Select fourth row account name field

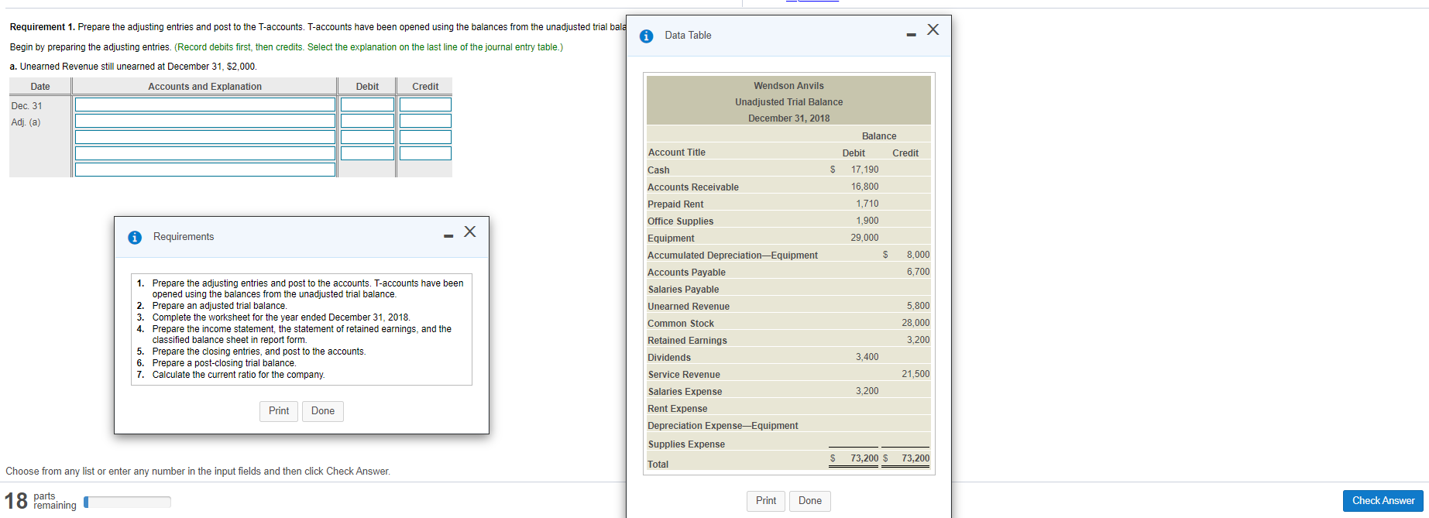point(205,153)
